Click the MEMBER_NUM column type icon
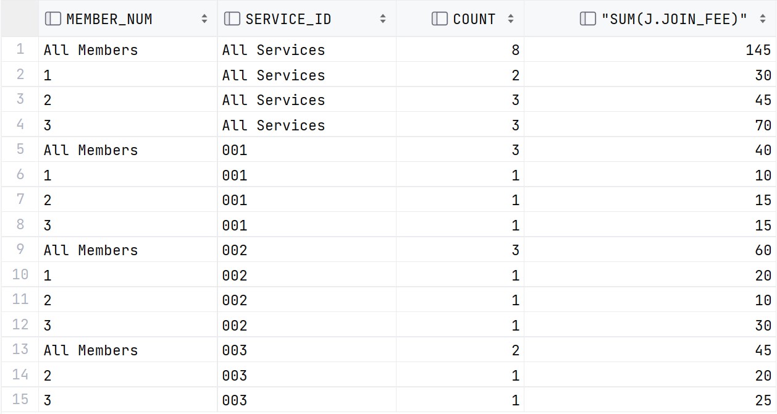Screen dimensions: 777x414 click(53, 19)
